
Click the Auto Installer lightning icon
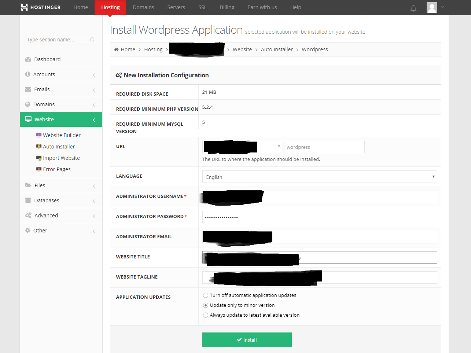click(x=39, y=146)
